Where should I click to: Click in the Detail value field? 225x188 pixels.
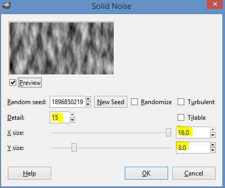click(x=60, y=118)
